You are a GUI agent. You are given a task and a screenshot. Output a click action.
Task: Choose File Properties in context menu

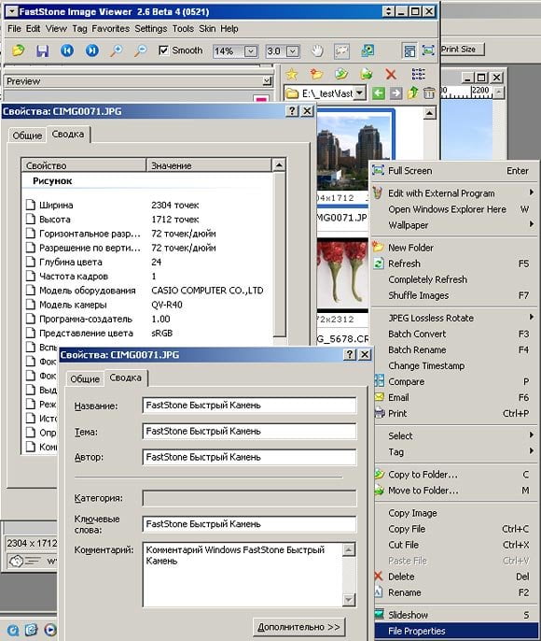point(456,632)
